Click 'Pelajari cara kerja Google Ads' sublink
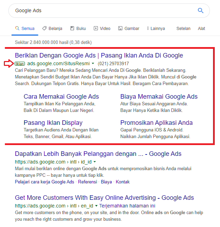220x227 pixels. coord(44,182)
